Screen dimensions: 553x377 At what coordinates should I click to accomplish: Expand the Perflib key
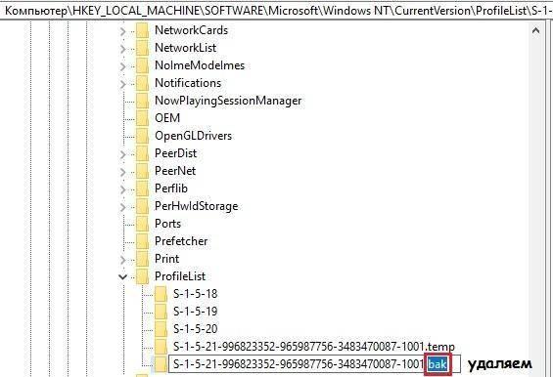pyautogui.click(x=122, y=189)
